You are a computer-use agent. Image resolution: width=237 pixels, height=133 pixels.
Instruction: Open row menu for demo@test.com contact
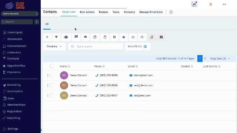coord(48,75)
